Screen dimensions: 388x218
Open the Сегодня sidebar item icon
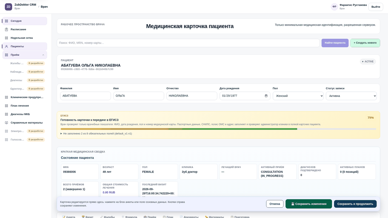pos(6,21)
